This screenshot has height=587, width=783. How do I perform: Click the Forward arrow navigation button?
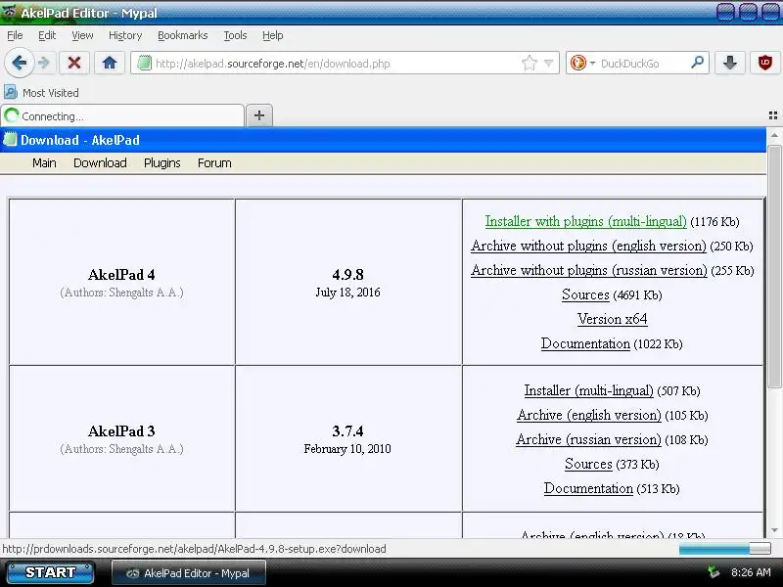[44, 63]
